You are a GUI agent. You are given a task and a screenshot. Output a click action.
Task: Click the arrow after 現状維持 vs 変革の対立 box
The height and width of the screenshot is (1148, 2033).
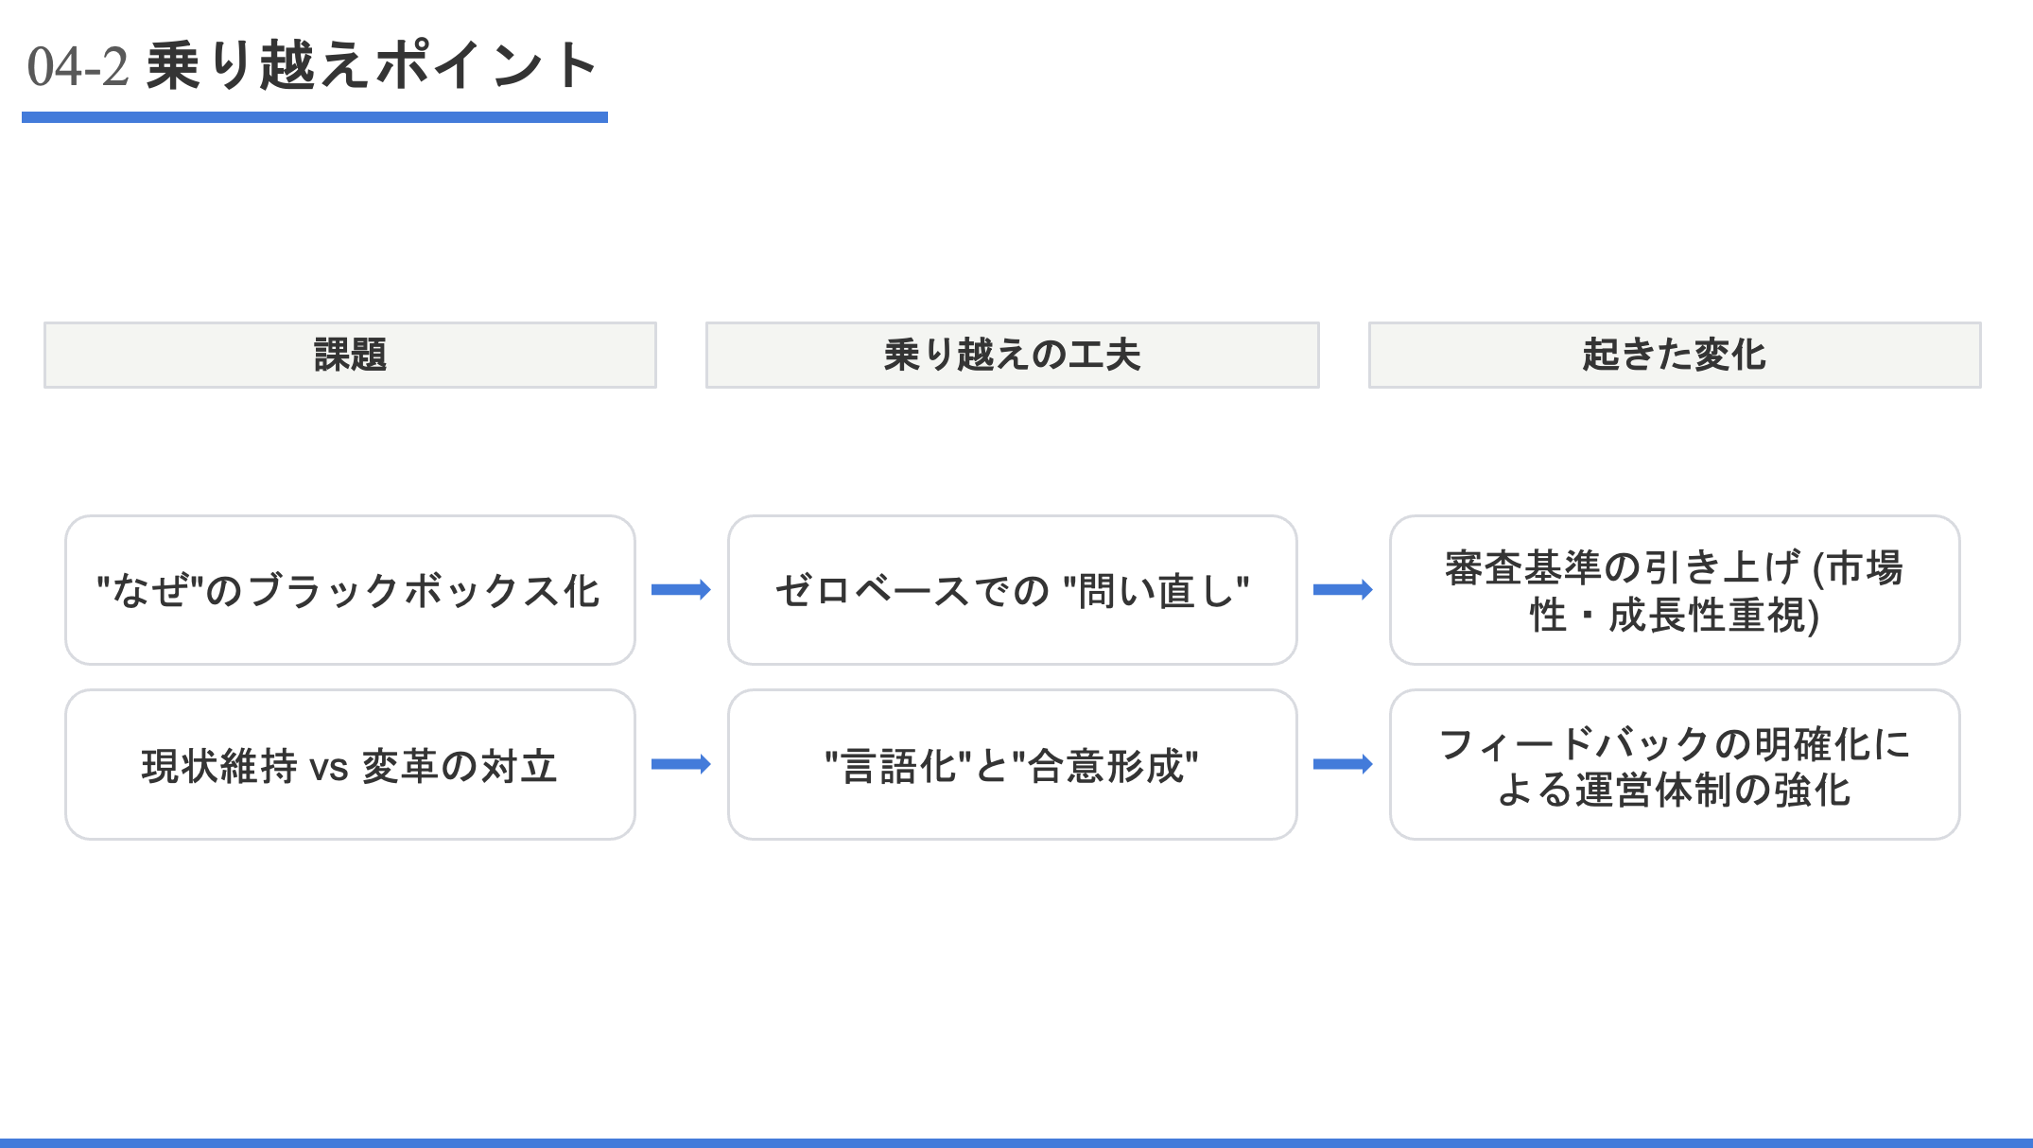pyautogui.click(x=681, y=764)
